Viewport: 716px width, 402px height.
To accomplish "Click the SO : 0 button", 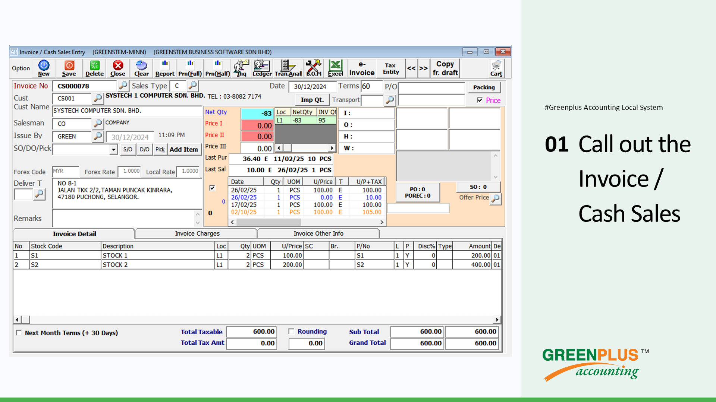I will click(x=478, y=187).
